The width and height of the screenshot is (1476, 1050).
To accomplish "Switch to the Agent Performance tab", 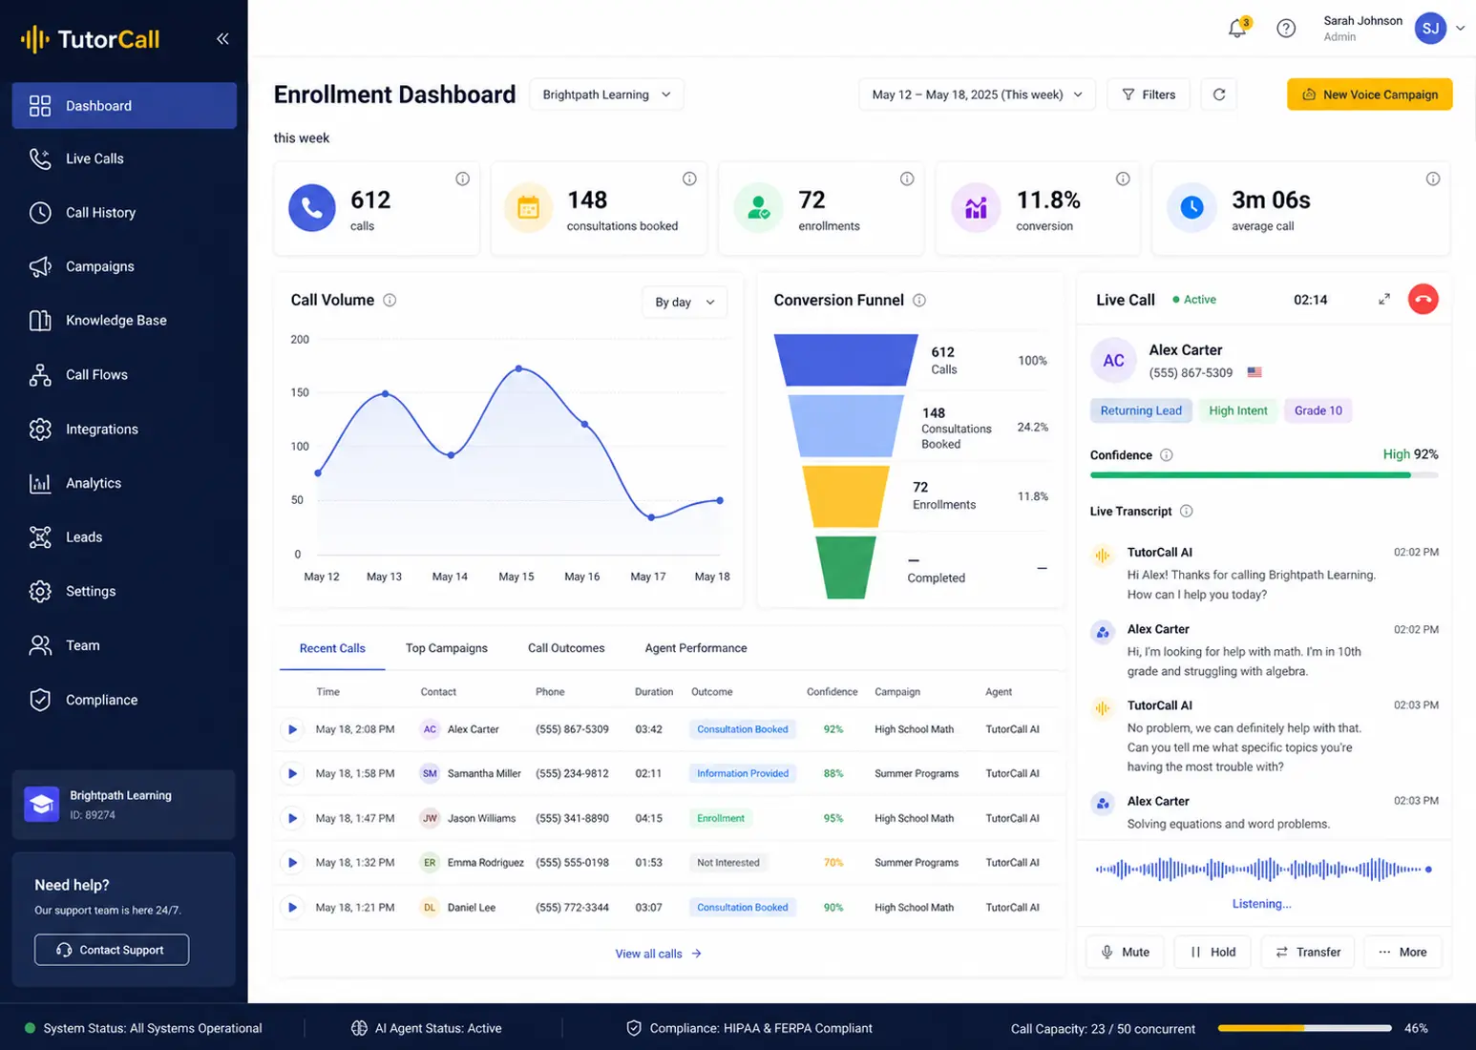I will click(696, 648).
